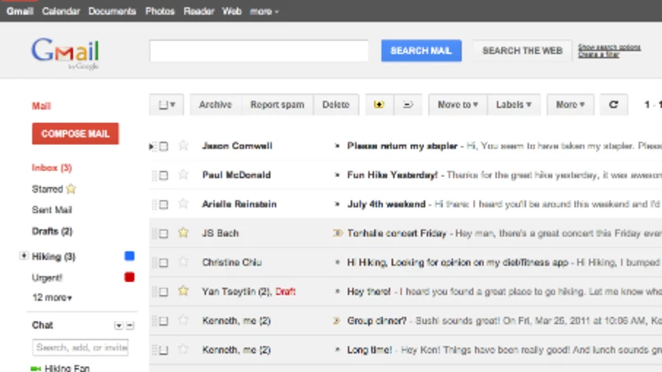Click the Hiking Fan video chat icon
Screen dimensions: 662x372
tap(36, 369)
